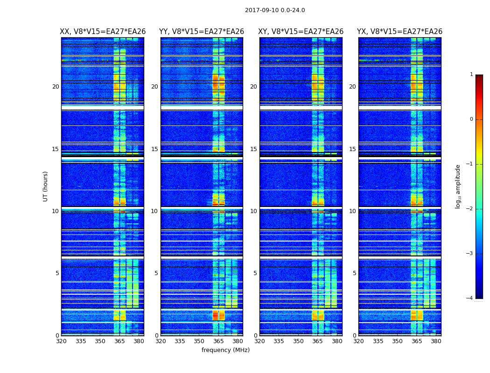
Task: Select the XX, V8*V15=EA27*EA26 panel title
Action: (103, 32)
